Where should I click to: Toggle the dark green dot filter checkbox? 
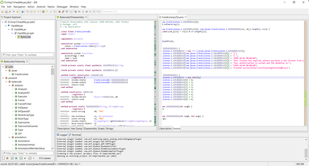[21, 158]
